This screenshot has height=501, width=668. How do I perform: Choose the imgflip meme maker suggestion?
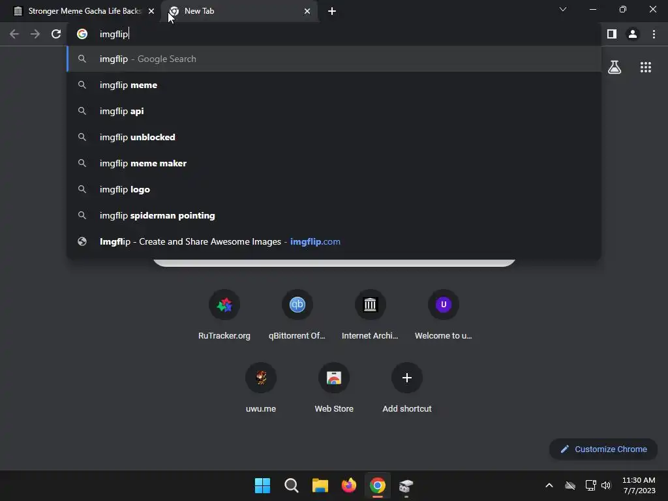[334, 163]
